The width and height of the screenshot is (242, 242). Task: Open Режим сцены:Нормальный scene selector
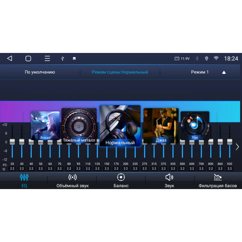click(120, 72)
